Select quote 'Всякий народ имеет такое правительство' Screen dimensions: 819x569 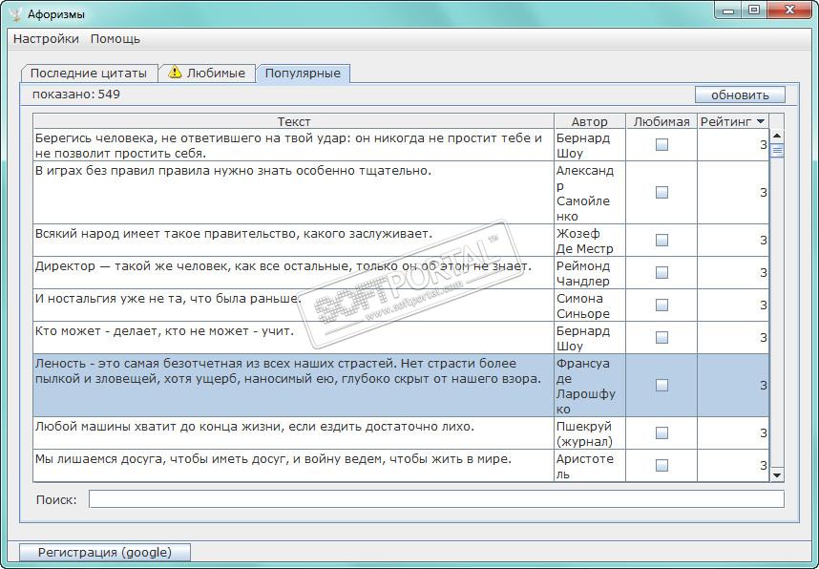(294, 240)
